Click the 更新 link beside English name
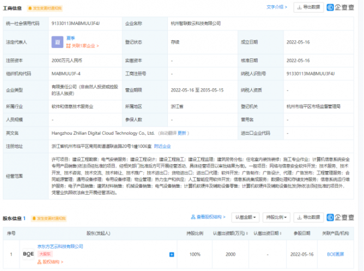Screen dimensions: 364x271 click(183, 133)
